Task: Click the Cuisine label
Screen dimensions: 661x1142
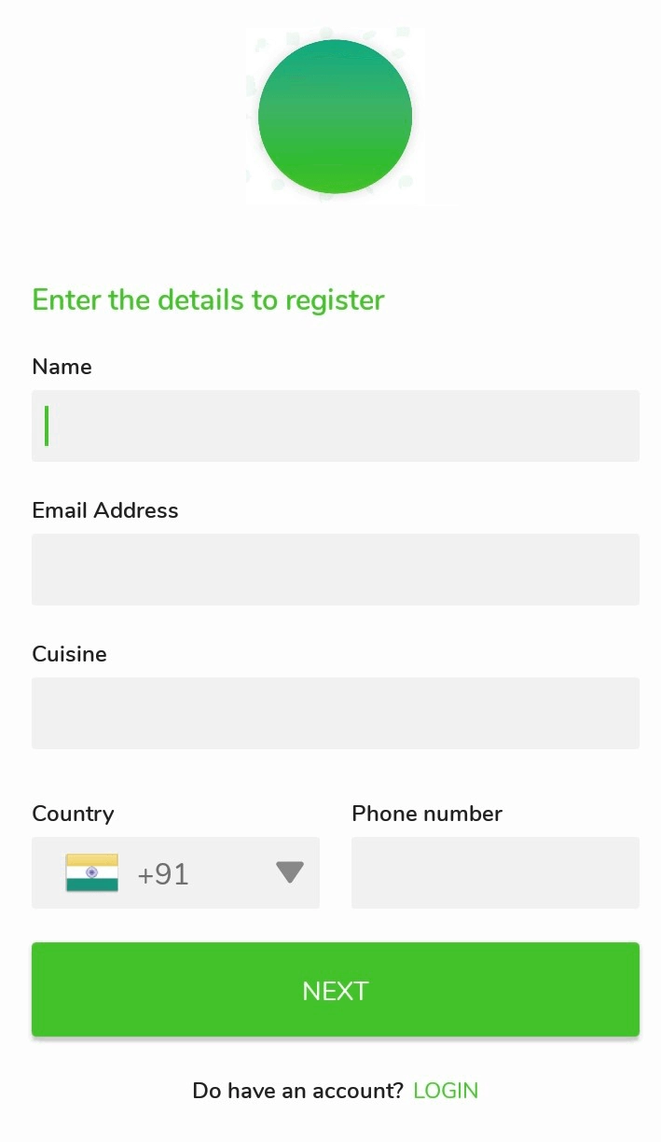Action: coord(69,654)
